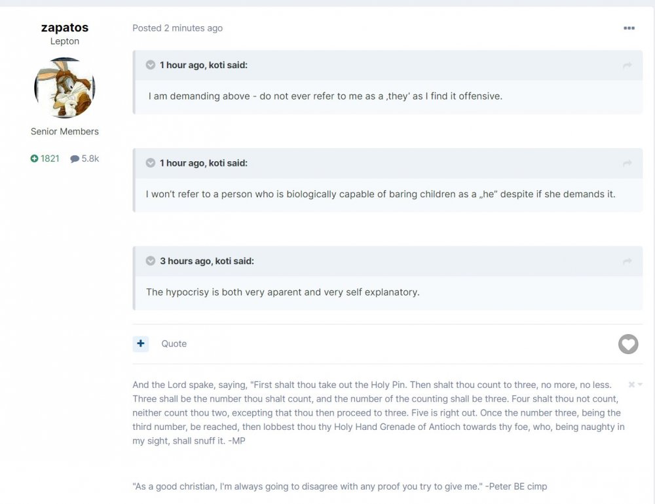Viewport: 655px width, 504px height.
Task: Click the Senior Members group label
Action: pos(65,132)
